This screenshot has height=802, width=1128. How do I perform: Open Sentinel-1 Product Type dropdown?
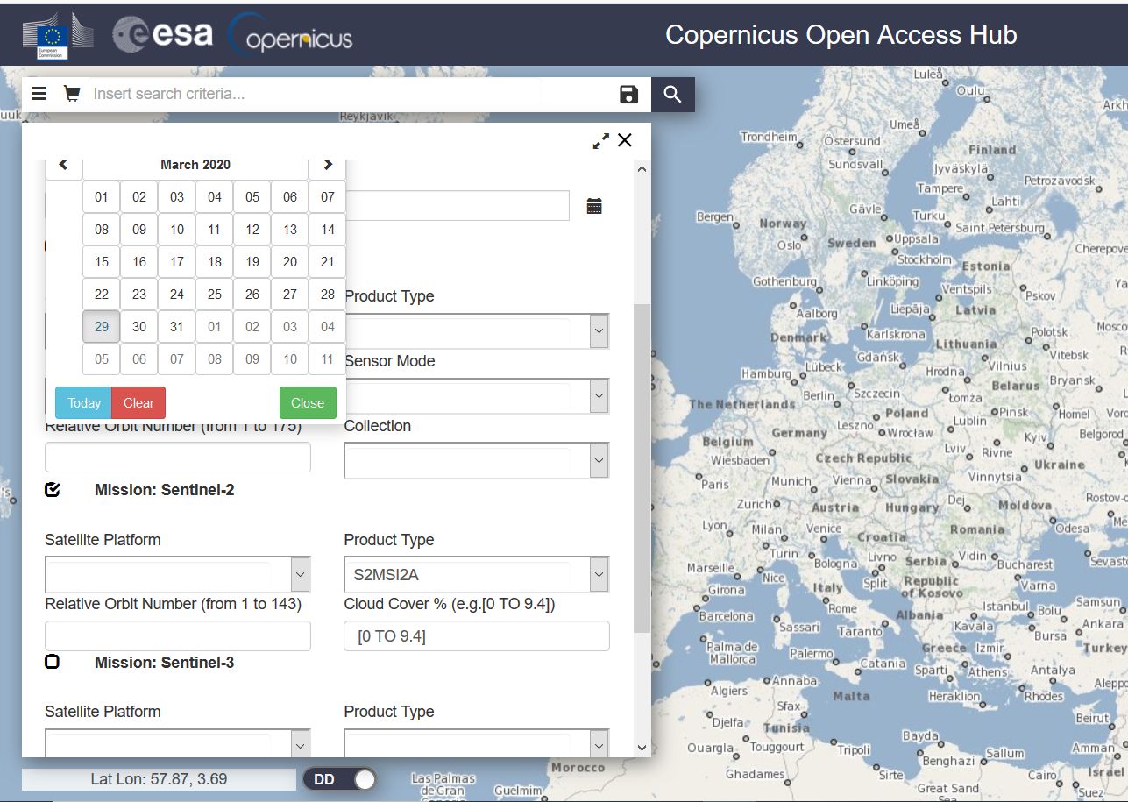click(x=477, y=331)
